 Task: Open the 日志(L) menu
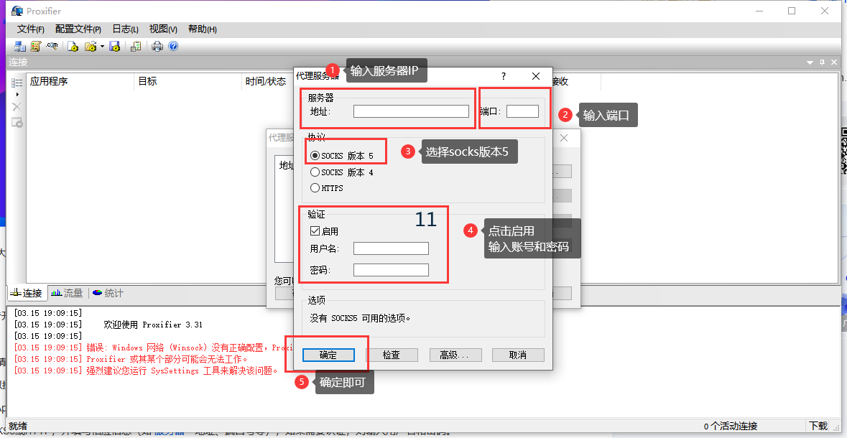click(125, 29)
